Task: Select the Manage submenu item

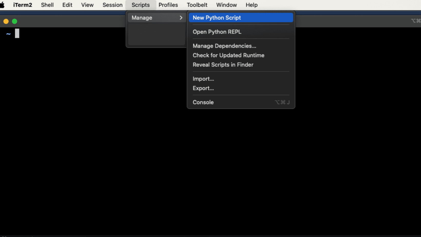Action: click(157, 18)
